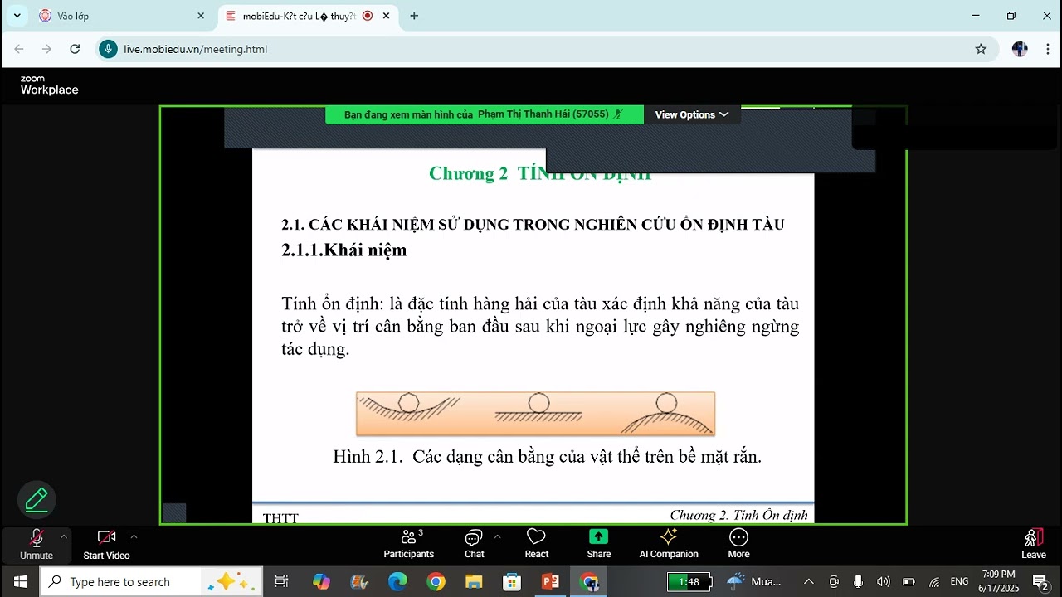Open File Explorer from the taskbar
This screenshot has height=597, width=1062.
pyautogui.click(x=474, y=581)
